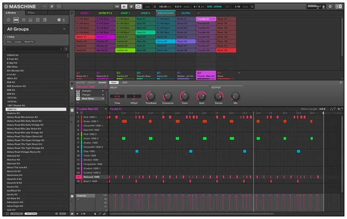This screenshot has width=347, height=219.
Task: Select group A1 Nokia Kit 1
Action: (x=85, y=75)
